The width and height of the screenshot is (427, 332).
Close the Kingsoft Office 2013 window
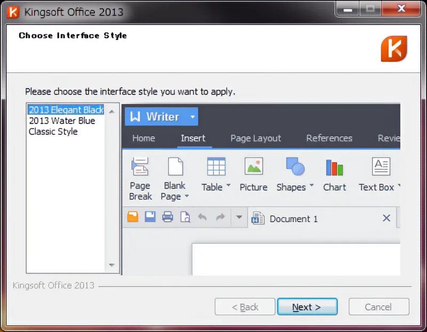tap(401, 9)
